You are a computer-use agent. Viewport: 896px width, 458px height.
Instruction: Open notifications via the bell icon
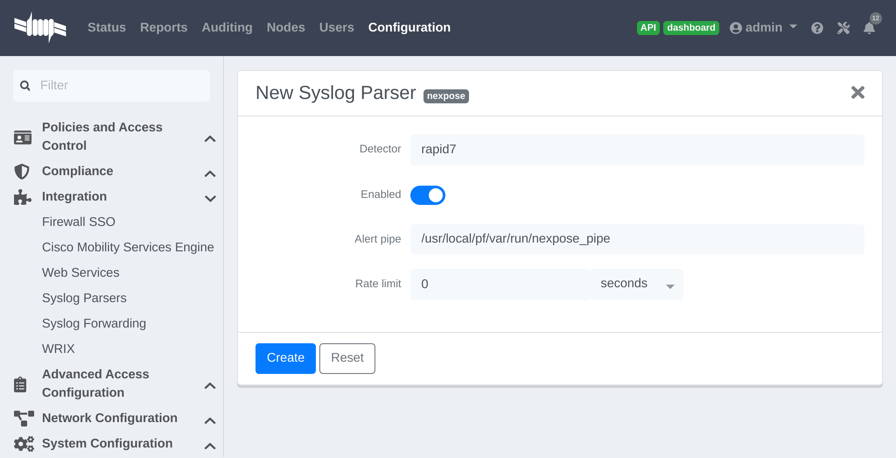tap(870, 28)
